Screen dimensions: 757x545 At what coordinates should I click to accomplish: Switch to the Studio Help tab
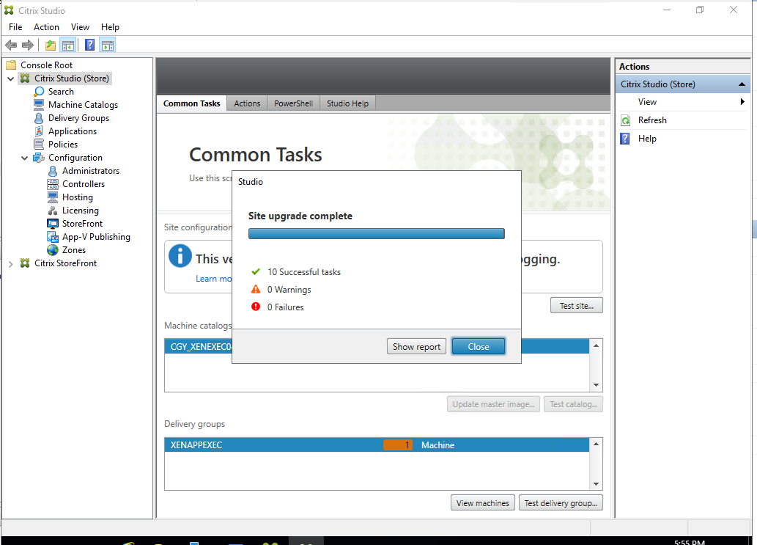(347, 103)
